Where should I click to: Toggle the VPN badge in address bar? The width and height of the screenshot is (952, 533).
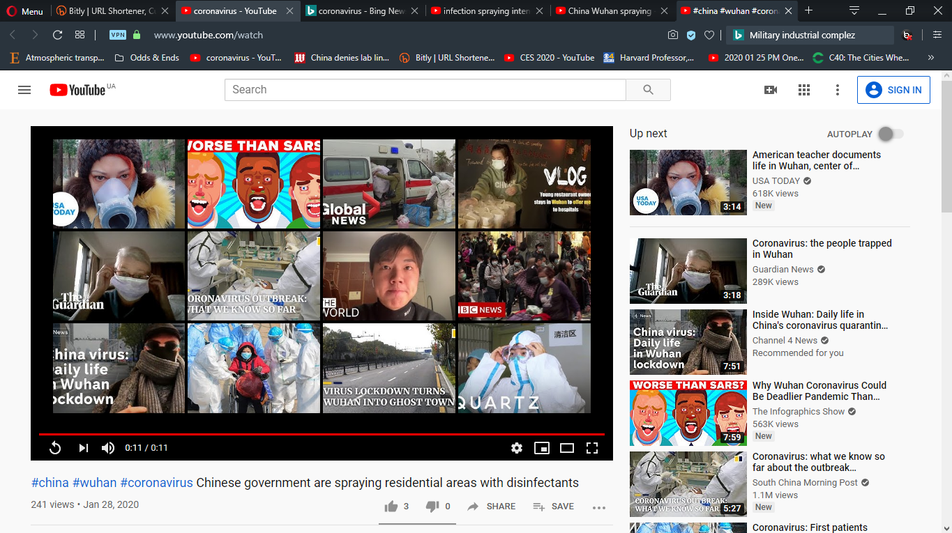(x=118, y=35)
